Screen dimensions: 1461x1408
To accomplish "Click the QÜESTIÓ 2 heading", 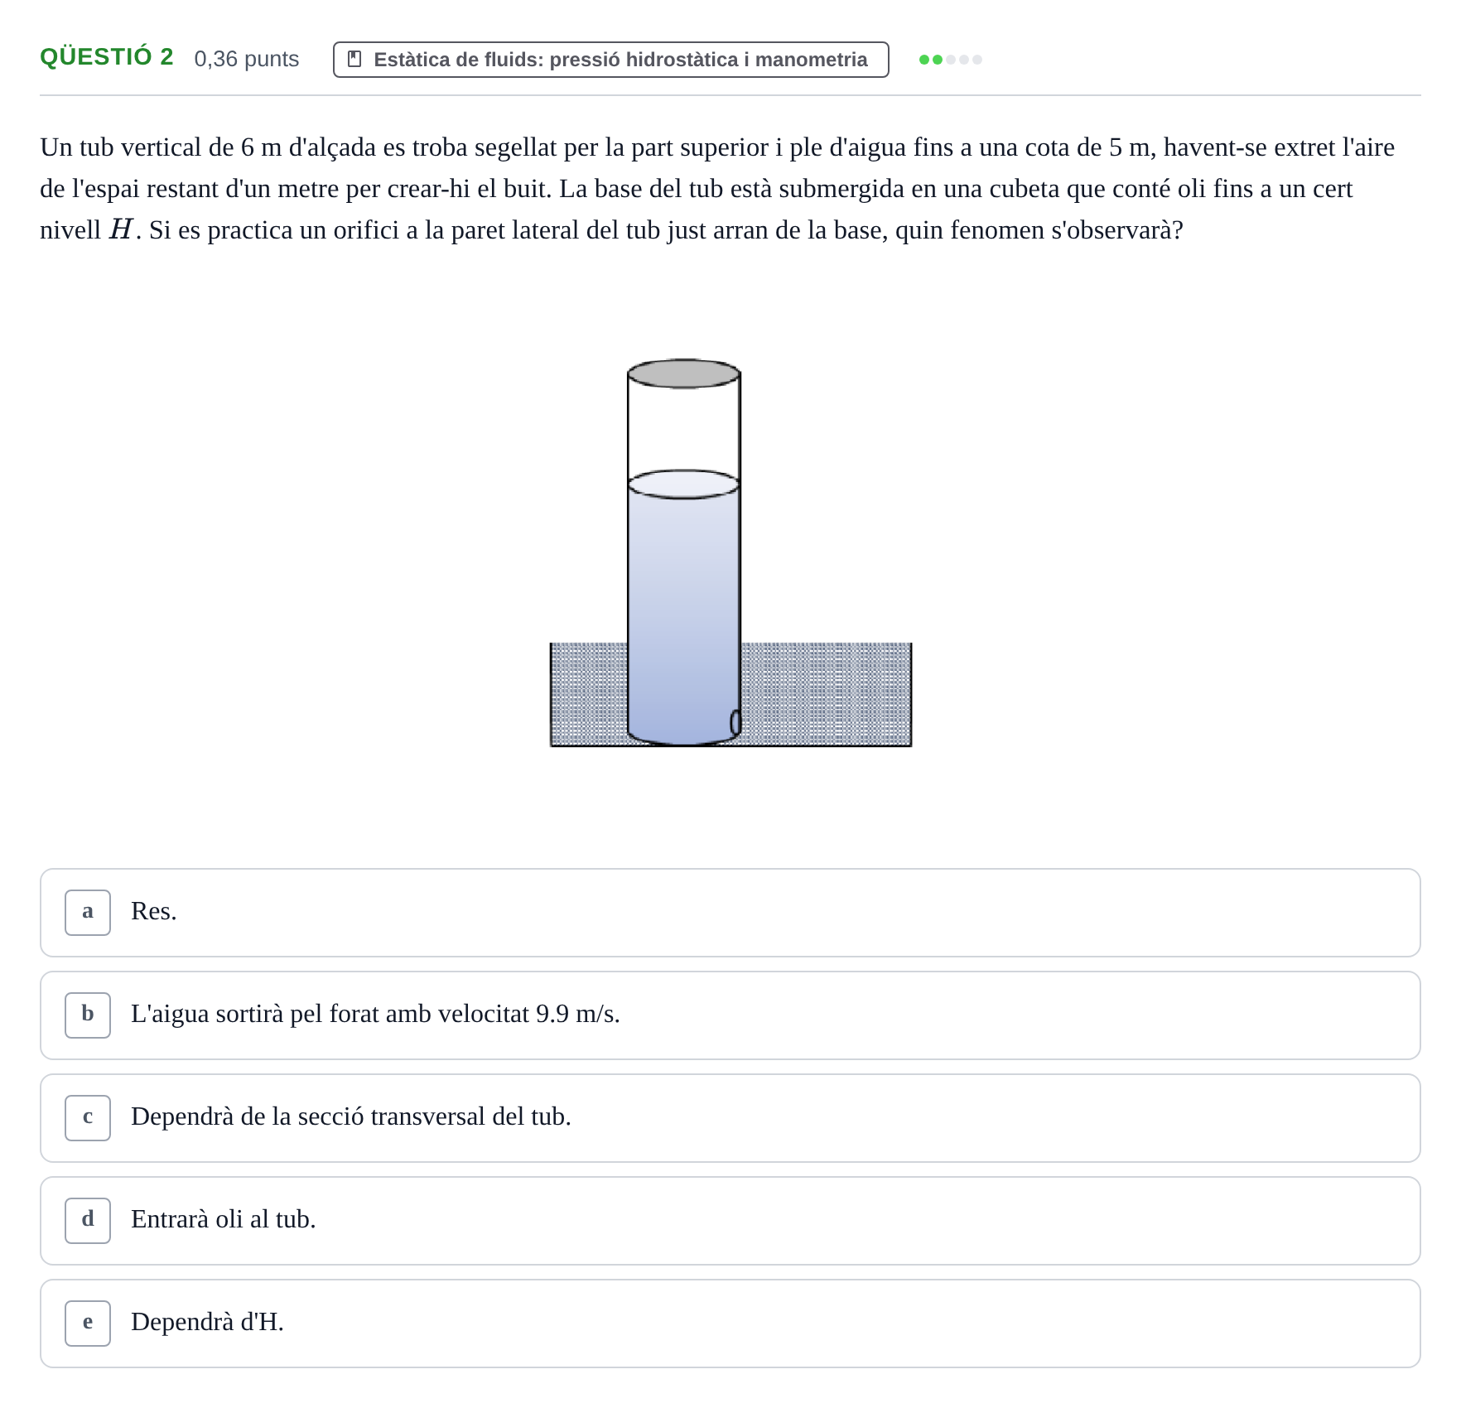I will [x=107, y=57].
